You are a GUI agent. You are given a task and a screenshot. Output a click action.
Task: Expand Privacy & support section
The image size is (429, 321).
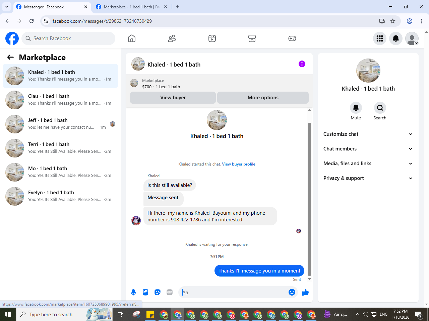(368, 178)
